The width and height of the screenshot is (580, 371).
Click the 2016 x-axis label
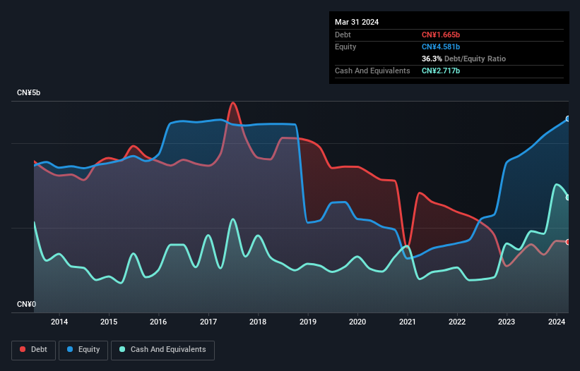(x=158, y=322)
